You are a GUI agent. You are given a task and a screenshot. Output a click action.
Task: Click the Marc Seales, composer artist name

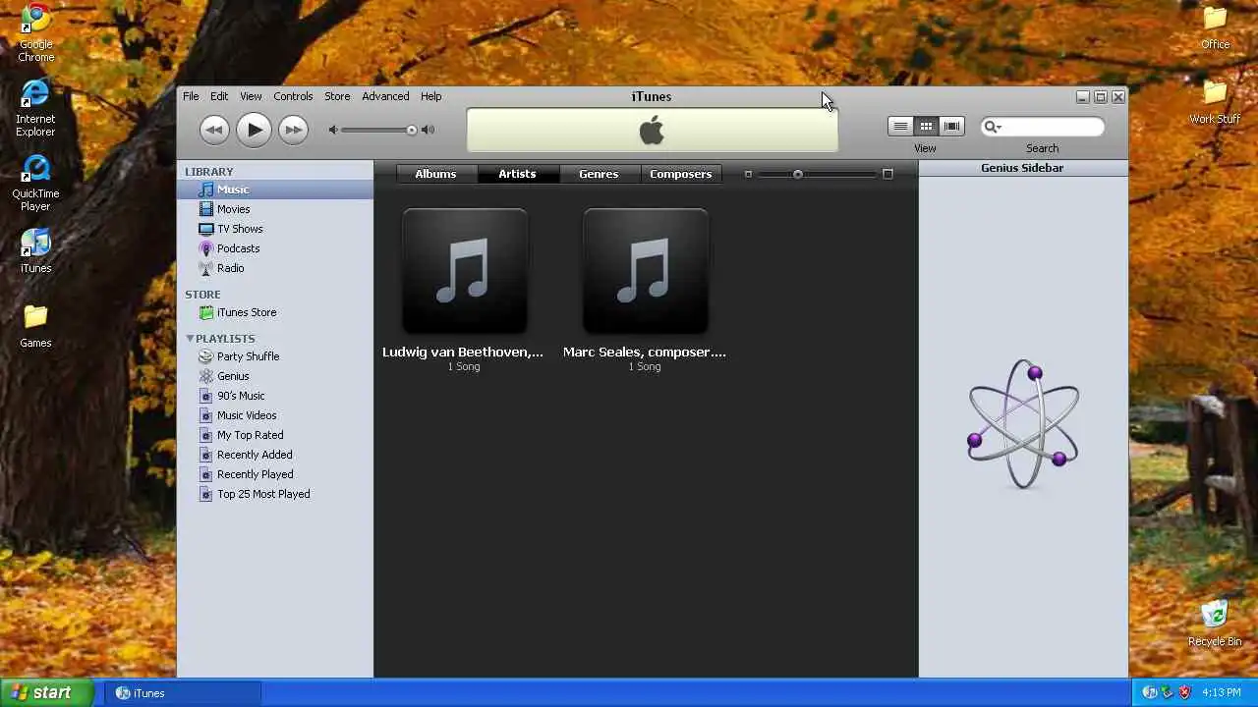(x=645, y=352)
